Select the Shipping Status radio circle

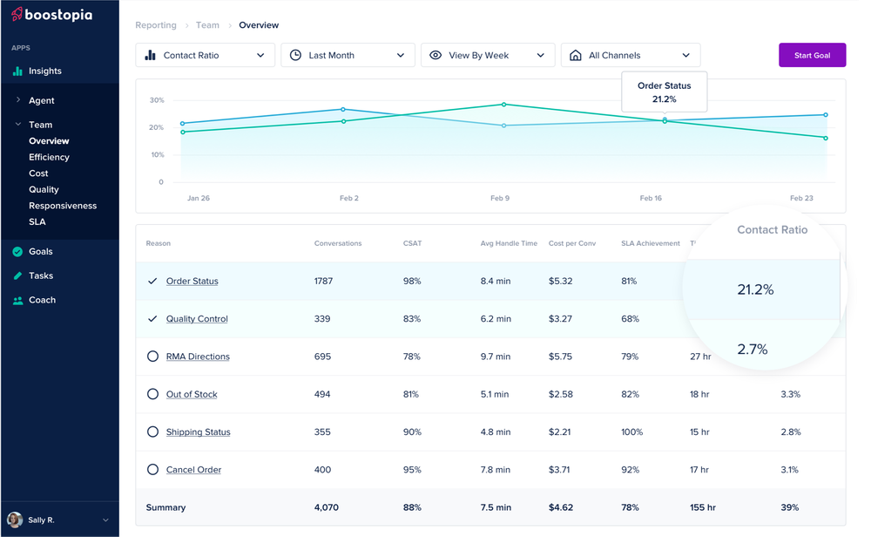(x=152, y=432)
